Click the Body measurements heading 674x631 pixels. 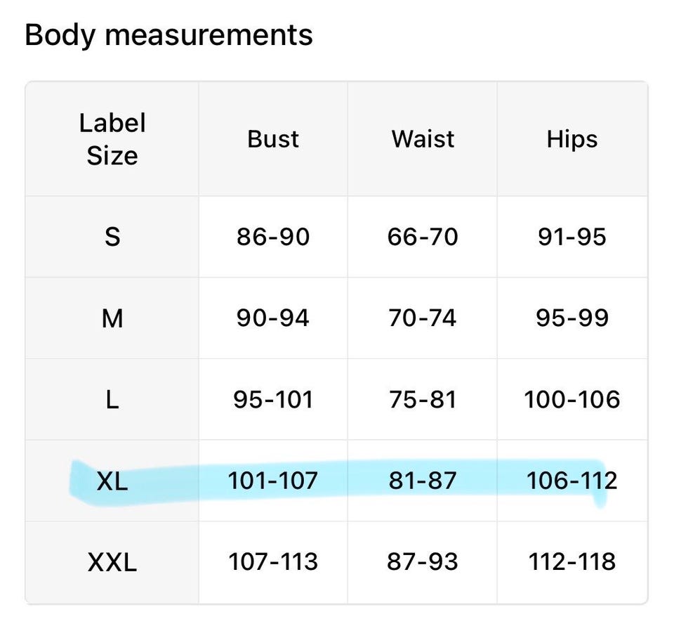click(x=168, y=35)
